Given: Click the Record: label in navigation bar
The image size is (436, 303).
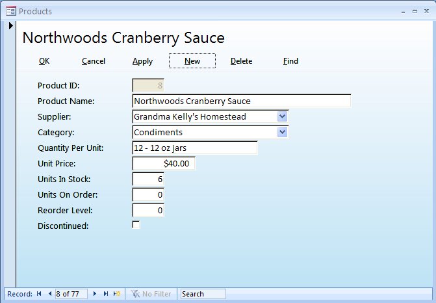Looking at the screenshot, I should click(19, 294).
